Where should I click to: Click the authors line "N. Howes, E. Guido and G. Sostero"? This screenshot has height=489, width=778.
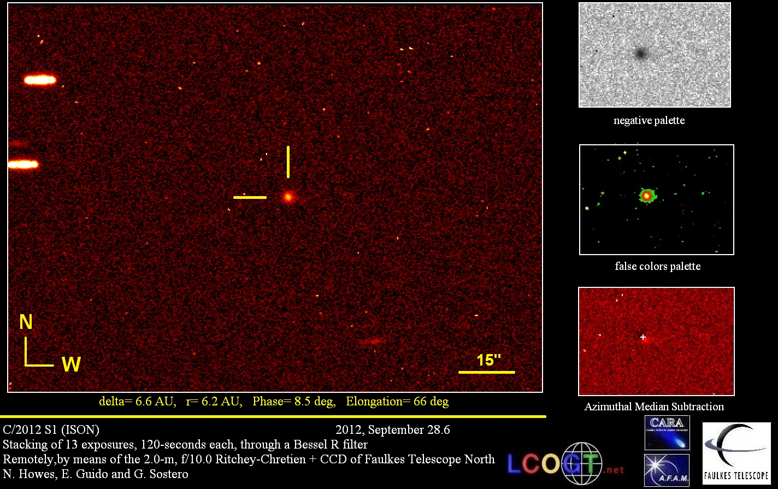[x=96, y=474]
